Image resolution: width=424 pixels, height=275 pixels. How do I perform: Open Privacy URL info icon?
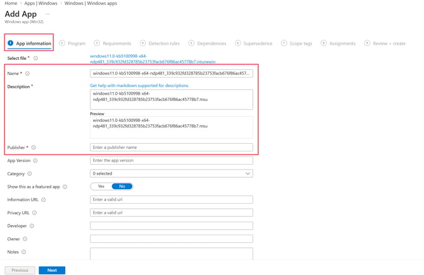[x=34, y=213]
